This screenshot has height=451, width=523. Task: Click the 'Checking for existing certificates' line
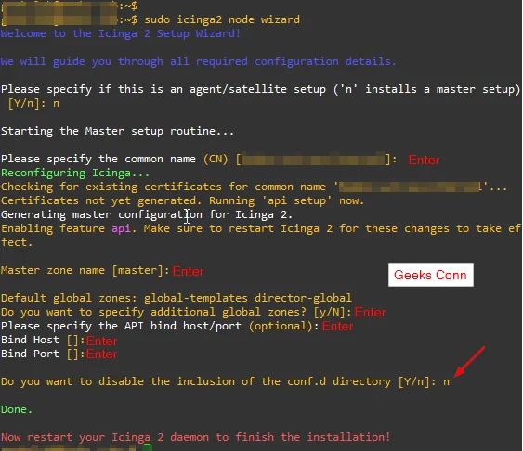(x=254, y=187)
